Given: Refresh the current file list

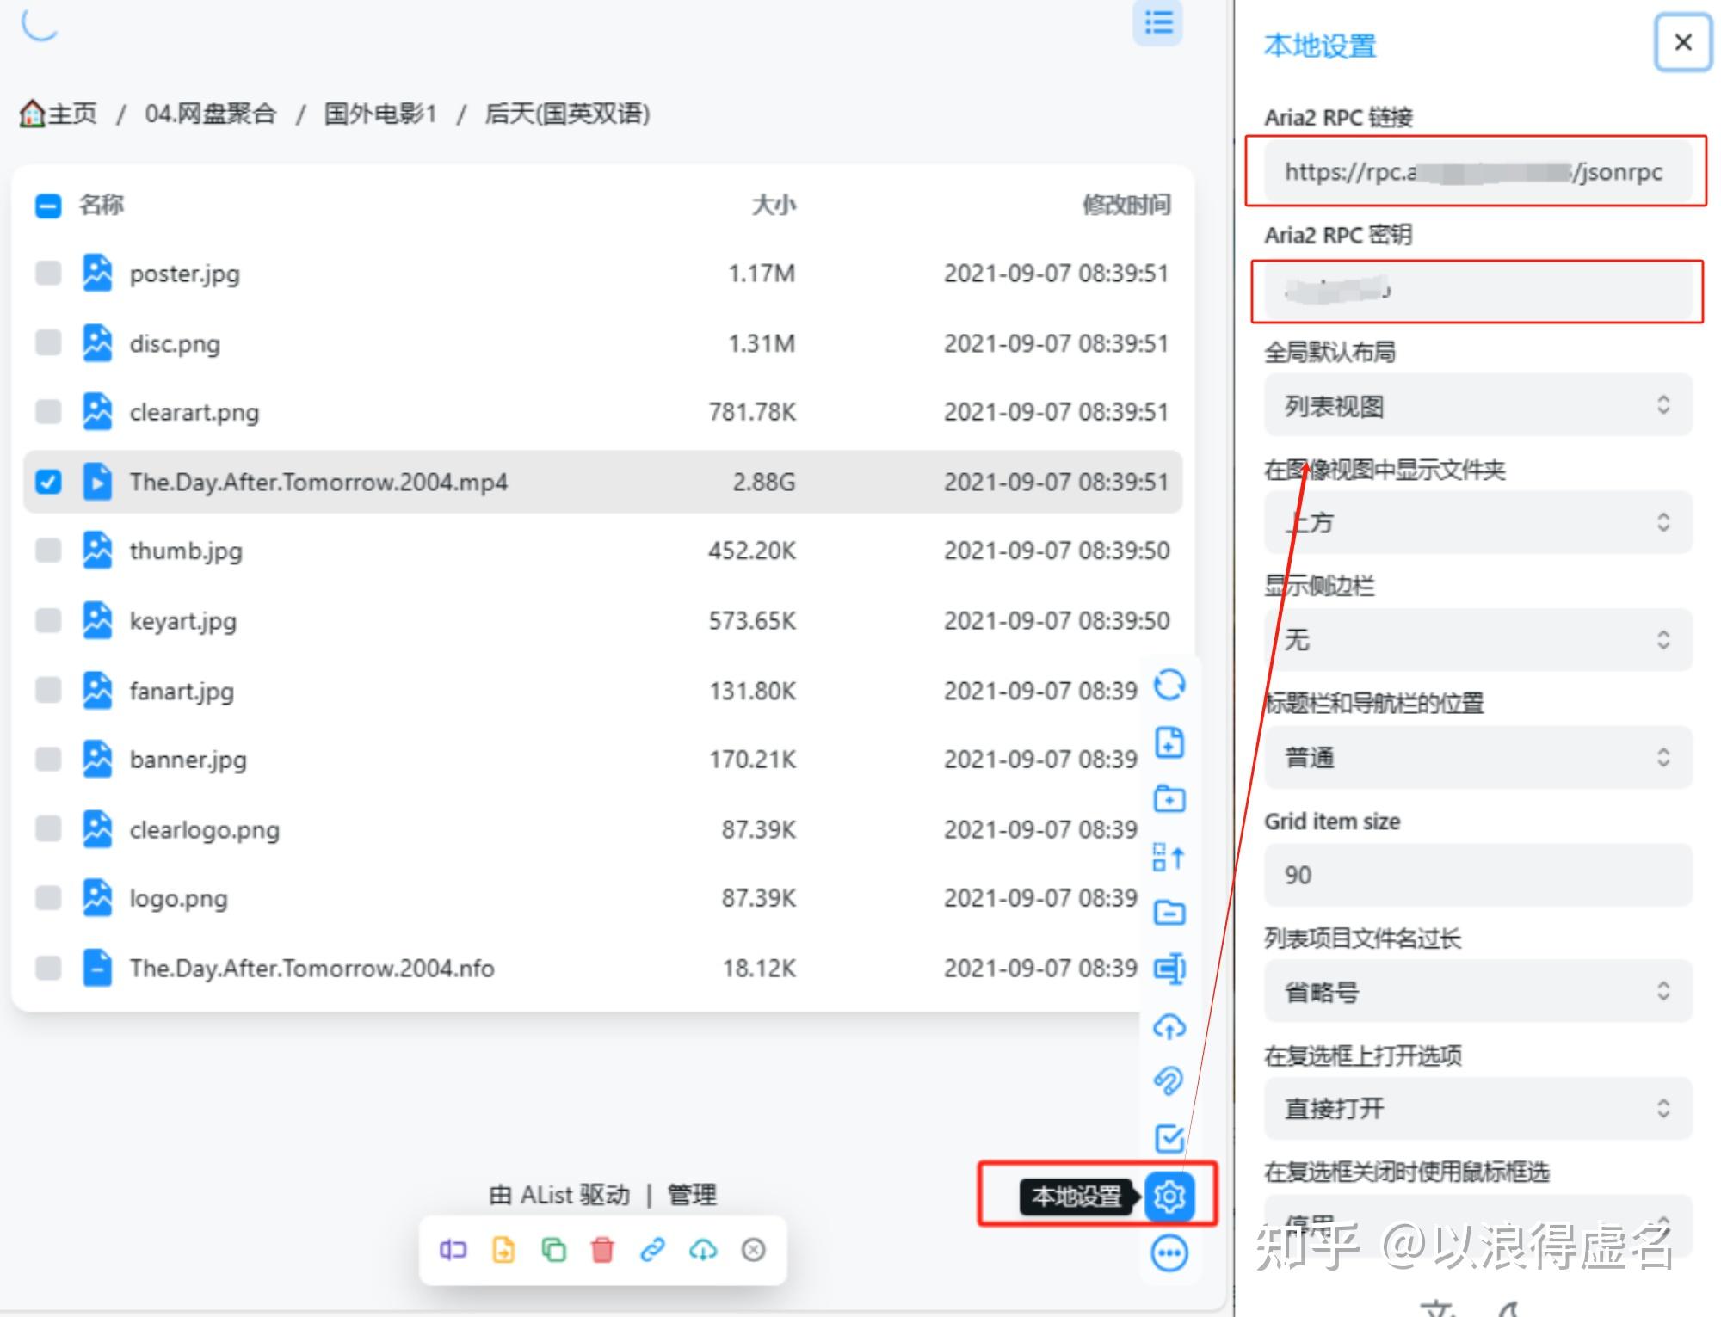Looking at the screenshot, I should 1170,686.
